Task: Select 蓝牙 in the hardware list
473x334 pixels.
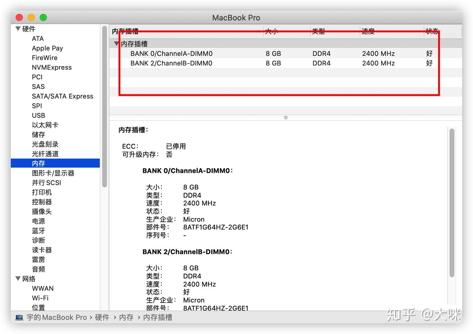Action: [38, 231]
